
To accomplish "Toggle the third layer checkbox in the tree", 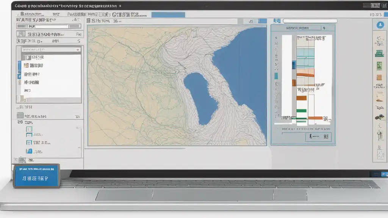I will click(x=29, y=143).
